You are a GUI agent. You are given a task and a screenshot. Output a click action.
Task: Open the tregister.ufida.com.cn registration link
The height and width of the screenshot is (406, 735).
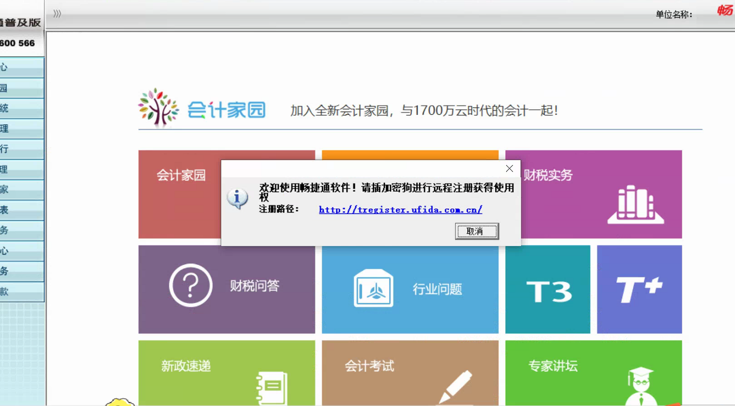point(401,209)
